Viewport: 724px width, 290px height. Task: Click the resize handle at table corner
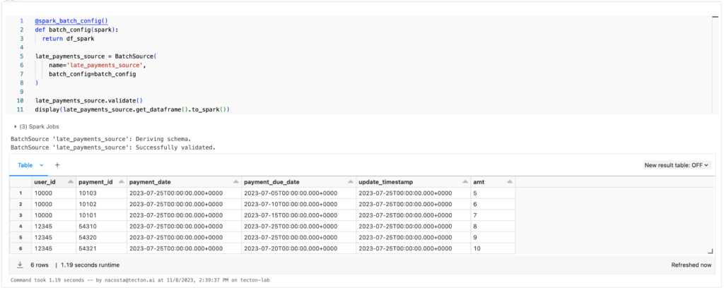[710, 250]
